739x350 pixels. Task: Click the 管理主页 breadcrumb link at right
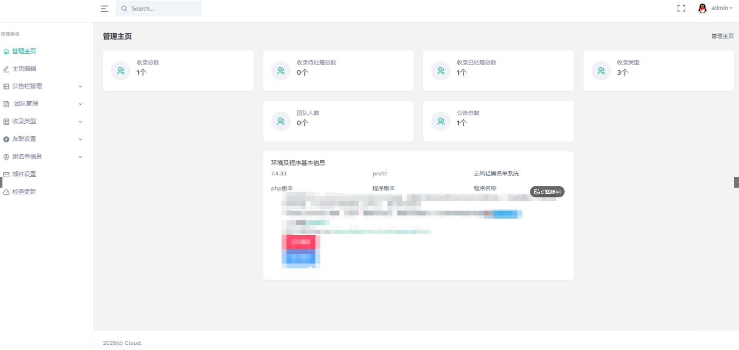[722, 36]
